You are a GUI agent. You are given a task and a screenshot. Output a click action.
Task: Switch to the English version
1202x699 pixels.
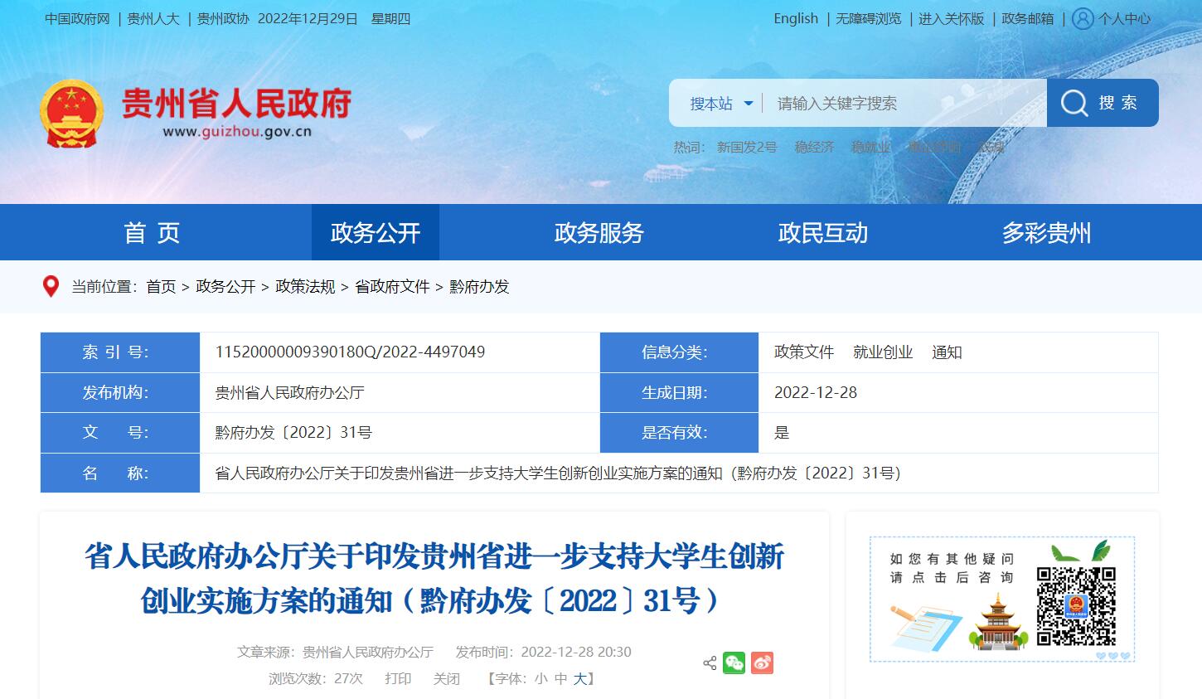[795, 19]
